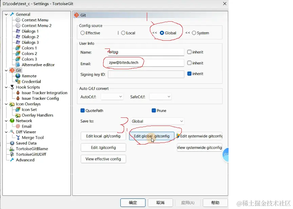Click the Issue Tracker Config bug icon
293x209 pixels.
click(18, 98)
